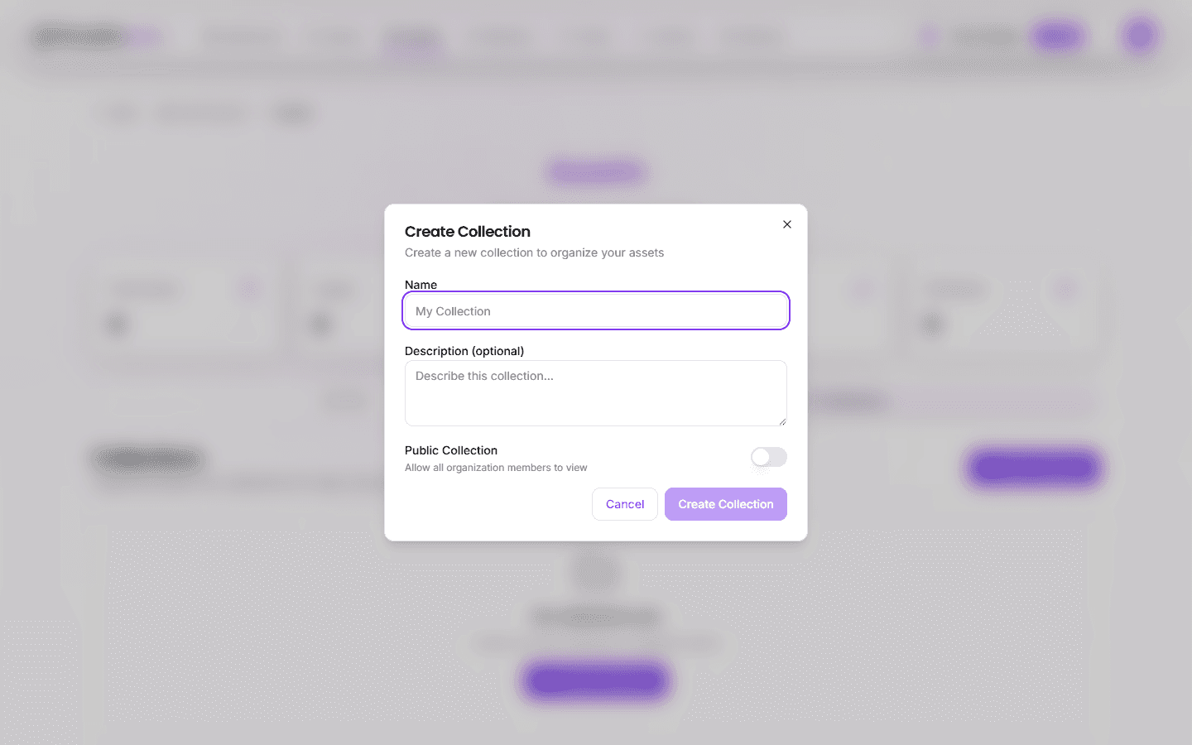Viewport: 1192px width, 745px height.
Task: Click the circular icon on the rightmost stats card
Action: 931,324
